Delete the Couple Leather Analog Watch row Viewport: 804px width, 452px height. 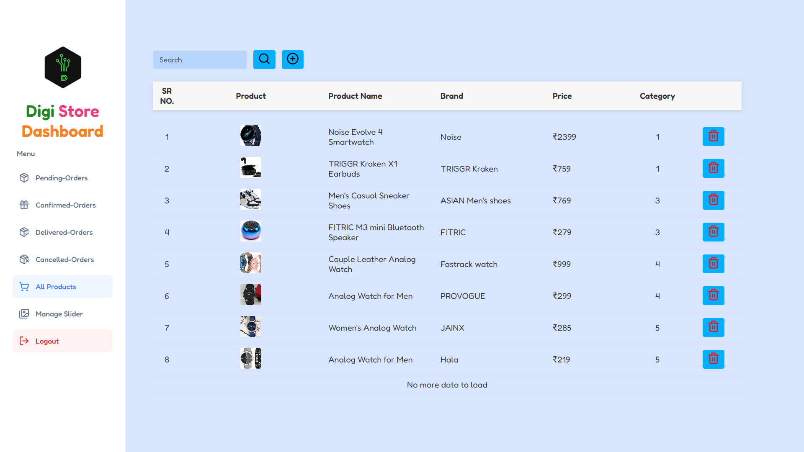[714, 264]
